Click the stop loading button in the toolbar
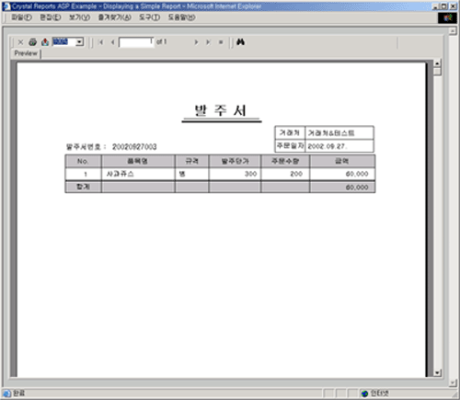460x400 pixels. point(221,42)
